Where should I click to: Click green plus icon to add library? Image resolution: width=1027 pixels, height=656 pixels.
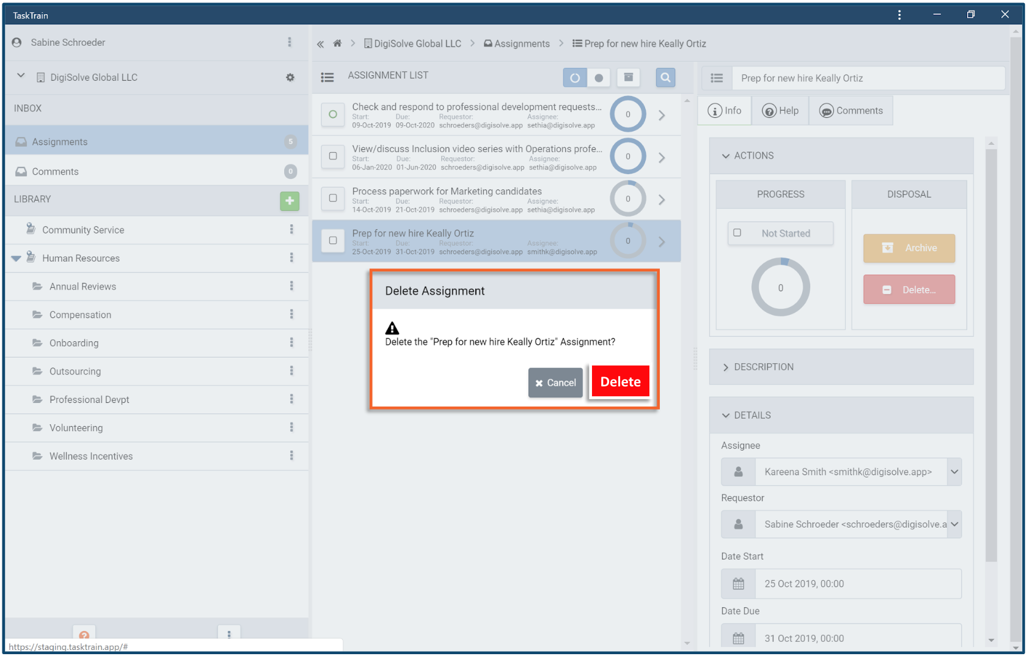[290, 201]
